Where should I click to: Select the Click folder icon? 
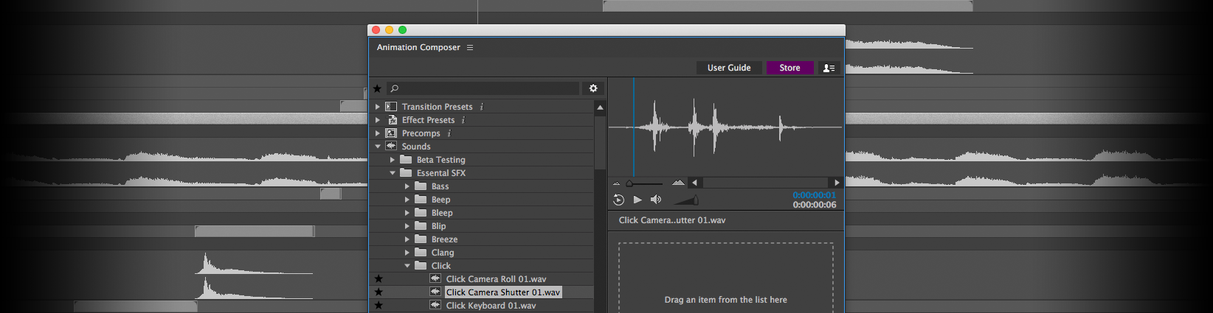click(x=421, y=265)
